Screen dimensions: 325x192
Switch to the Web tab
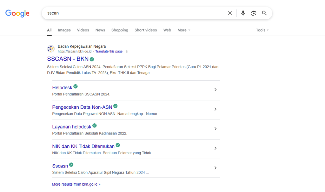167,30
